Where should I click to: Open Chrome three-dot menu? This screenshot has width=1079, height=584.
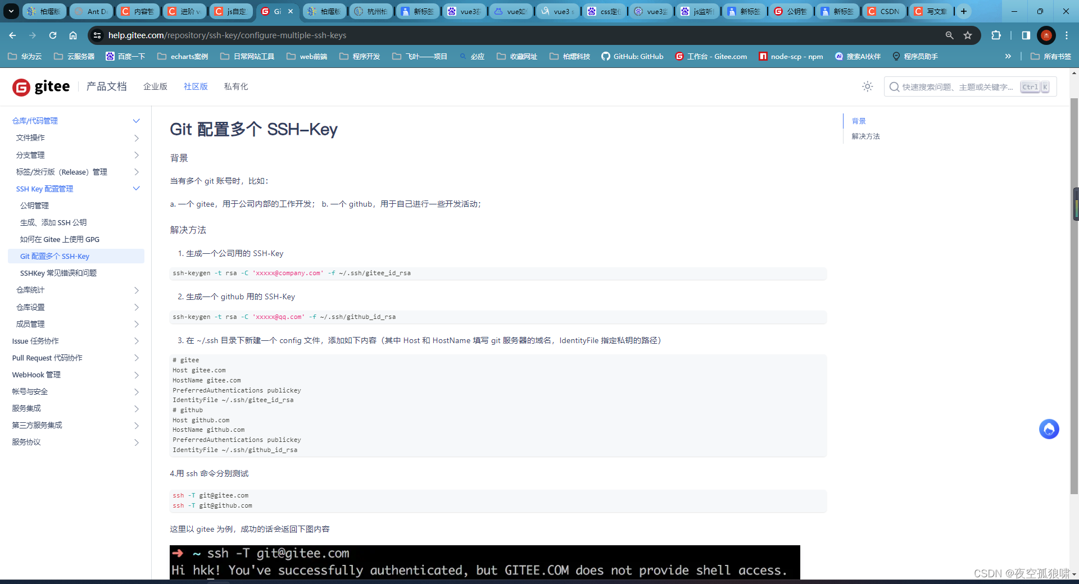1067,35
